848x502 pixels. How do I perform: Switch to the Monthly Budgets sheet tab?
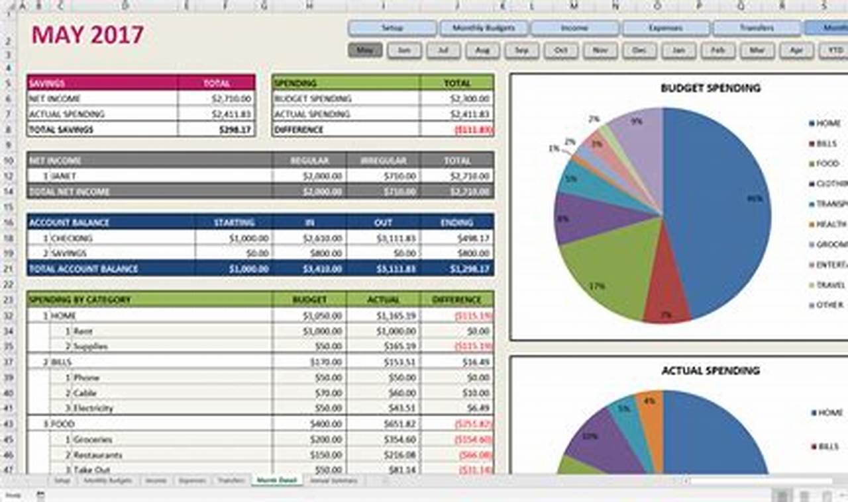click(x=107, y=481)
